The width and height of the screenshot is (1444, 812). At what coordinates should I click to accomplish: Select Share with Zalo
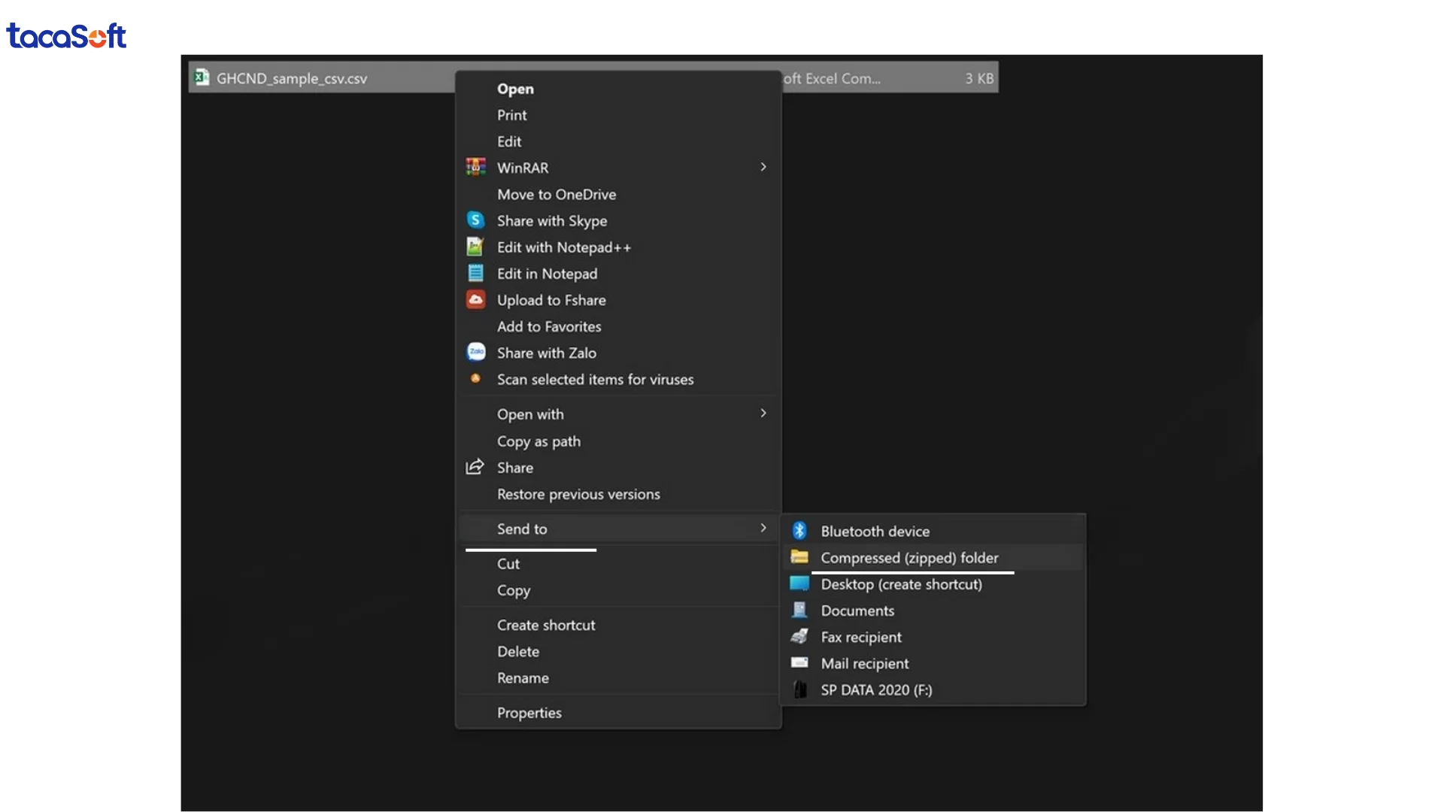tap(618, 353)
